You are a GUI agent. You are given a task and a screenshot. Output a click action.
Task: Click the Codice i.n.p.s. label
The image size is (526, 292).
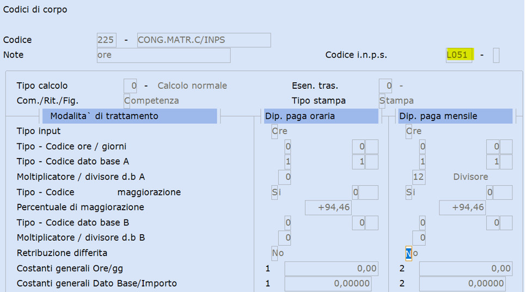[356, 55]
